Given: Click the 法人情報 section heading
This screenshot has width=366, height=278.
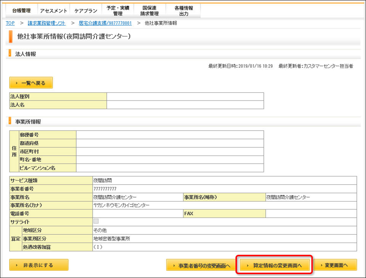Looking at the screenshot, I should (26, 54).
